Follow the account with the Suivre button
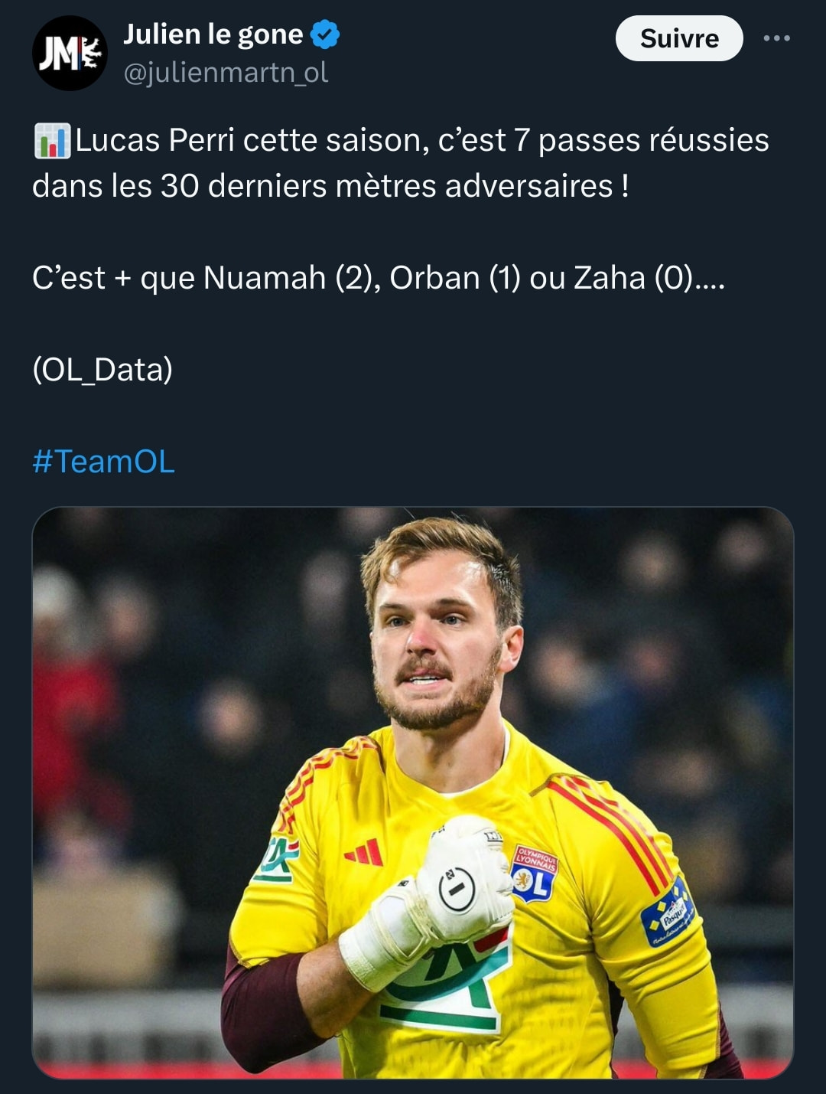Viewport: 826px width, 1094px height. 679,38
